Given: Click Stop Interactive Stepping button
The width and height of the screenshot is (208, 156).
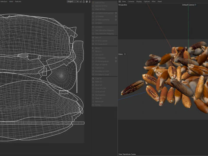Looking at the screenshot, I should [104, 34].
